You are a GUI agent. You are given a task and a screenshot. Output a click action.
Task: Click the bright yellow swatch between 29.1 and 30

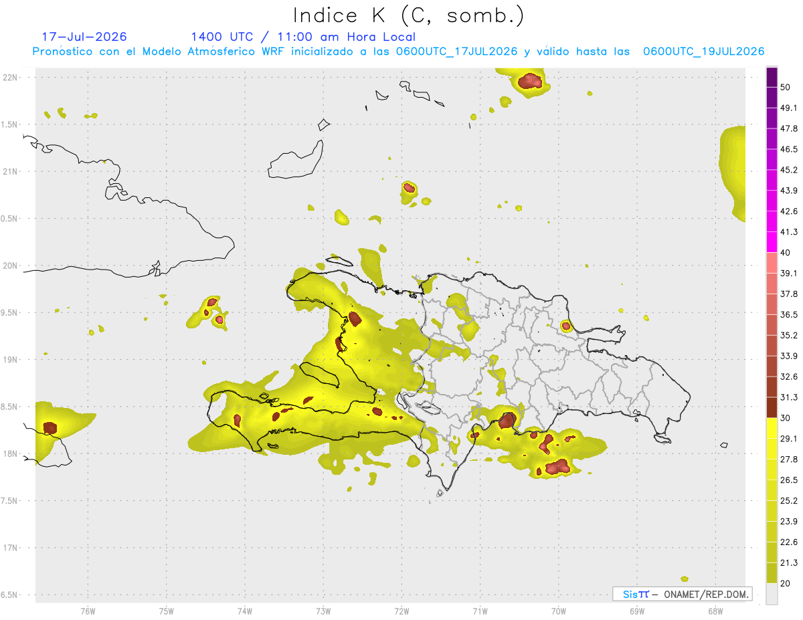click(x=772, y=427)
